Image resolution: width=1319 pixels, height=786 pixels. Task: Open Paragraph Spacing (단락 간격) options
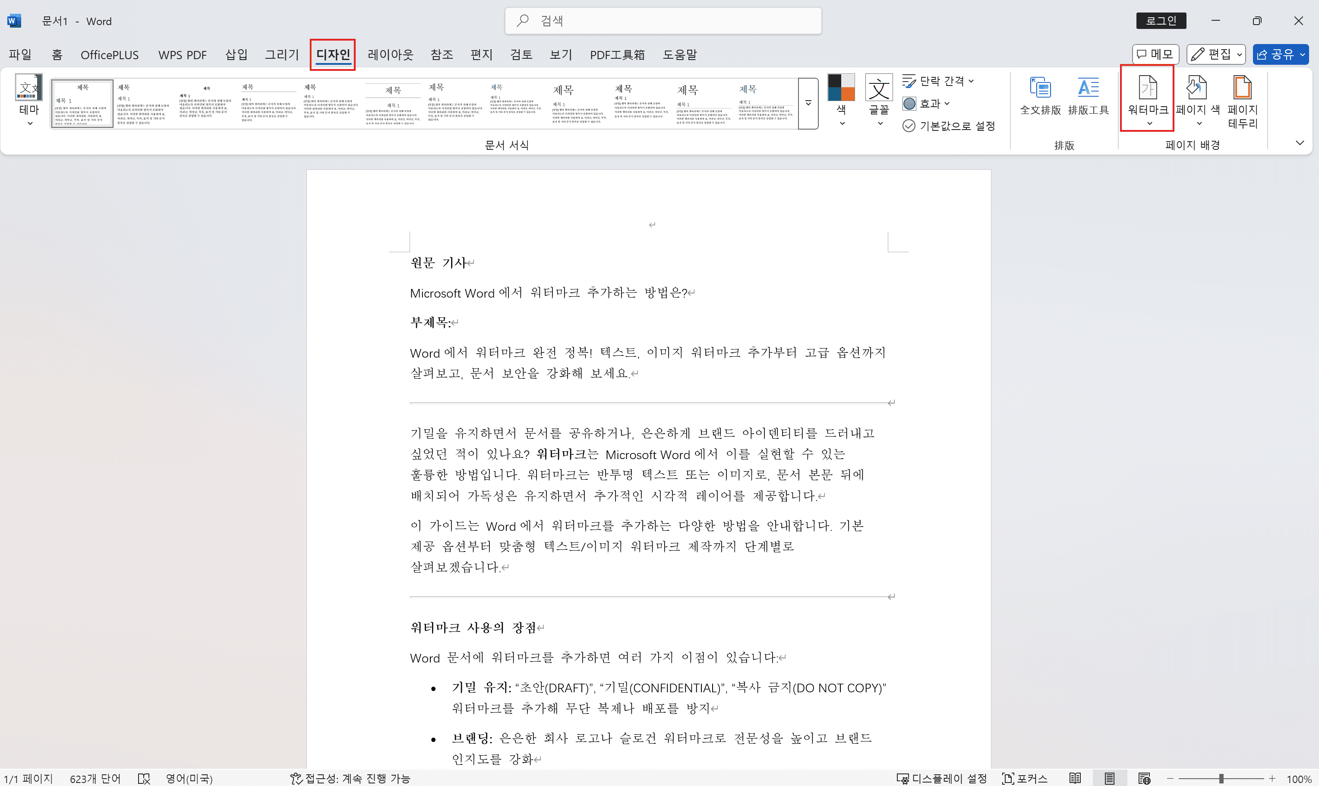(x=938, y=81)
